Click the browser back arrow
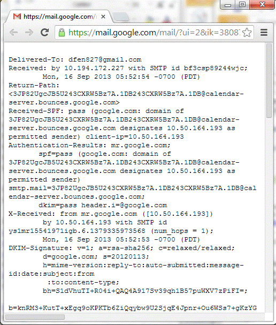The image size is (276, 325). 14,33
